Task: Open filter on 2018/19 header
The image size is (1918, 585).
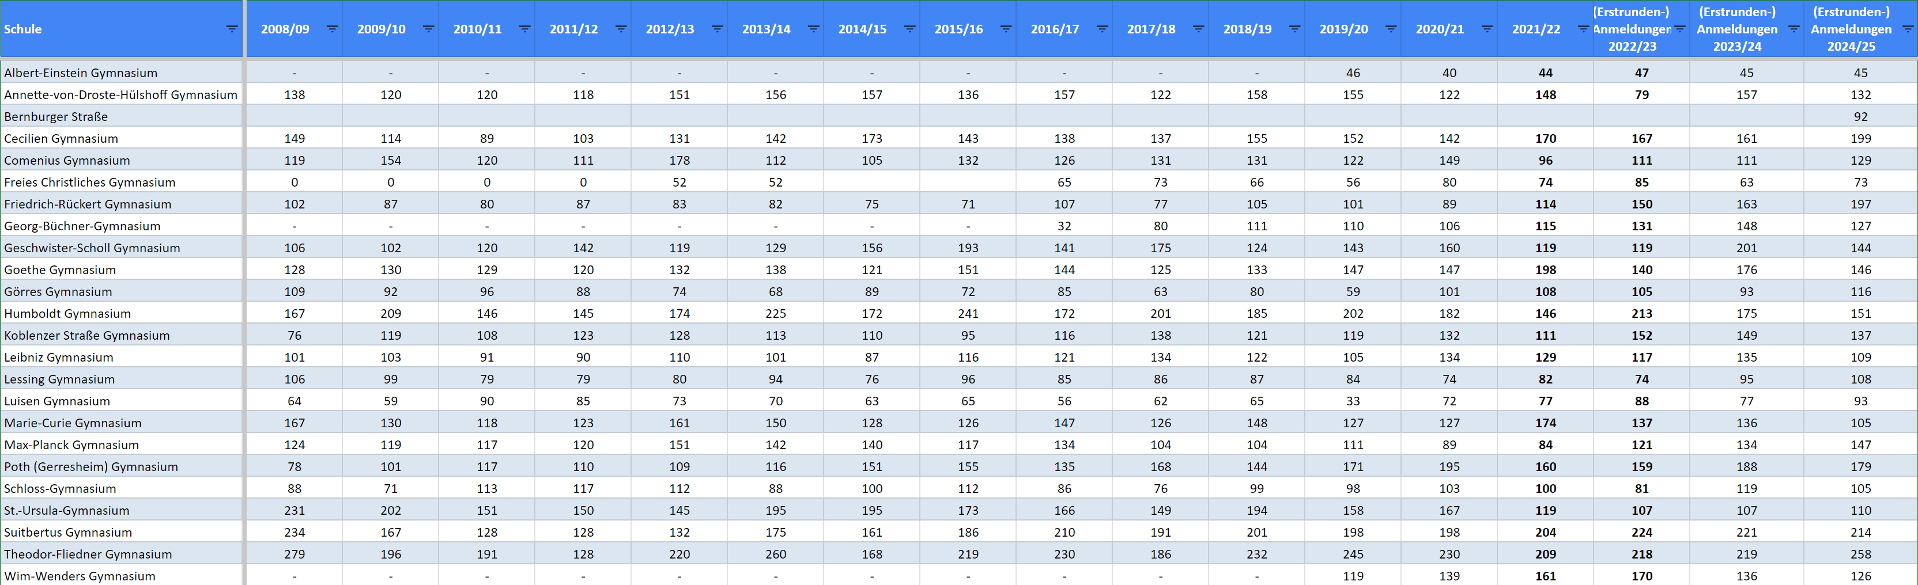Action: [1294, 29]
